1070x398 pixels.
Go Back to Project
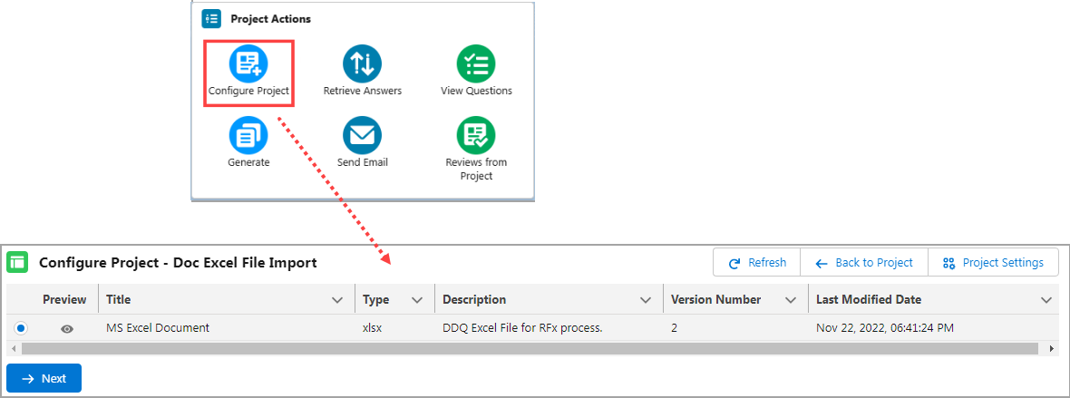coord(864,263)
